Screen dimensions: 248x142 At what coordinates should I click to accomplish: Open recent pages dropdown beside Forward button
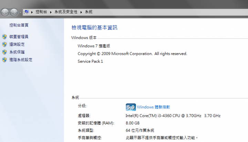pyautogui.click(x=20, y=12)
